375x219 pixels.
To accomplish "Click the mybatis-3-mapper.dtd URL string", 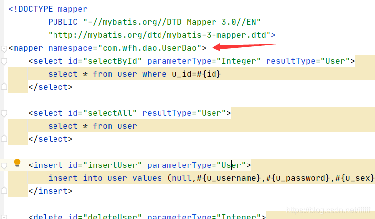I will (x=160, y=35).
